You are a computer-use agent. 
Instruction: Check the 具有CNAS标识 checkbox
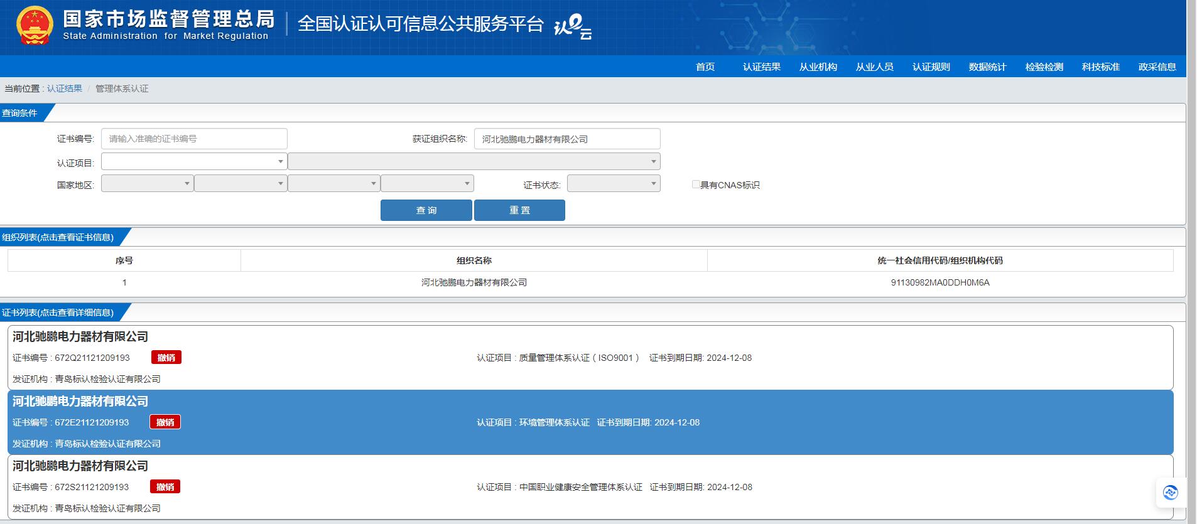pos(695,184)
